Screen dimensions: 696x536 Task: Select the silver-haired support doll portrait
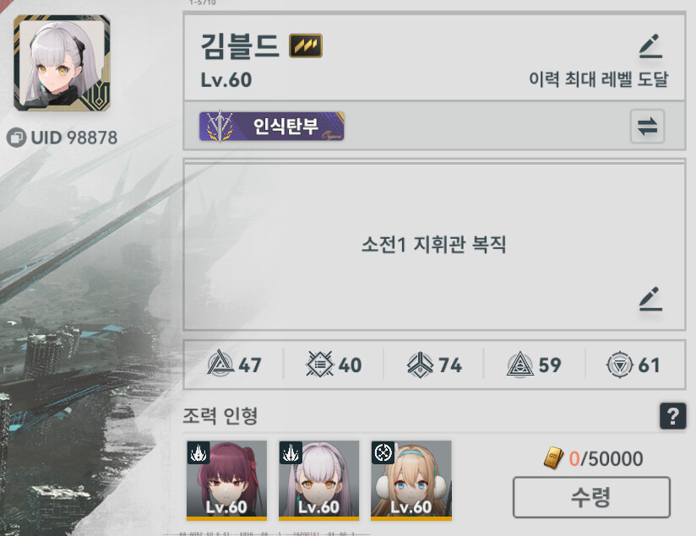(x=318, y=480)
